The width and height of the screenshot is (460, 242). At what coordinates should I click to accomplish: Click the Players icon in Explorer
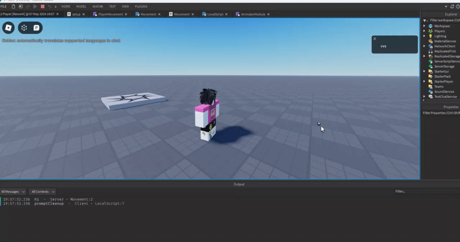[431, 31]
